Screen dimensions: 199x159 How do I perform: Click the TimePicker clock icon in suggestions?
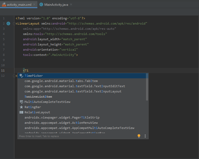pyautogui.click(x=21, y=76)
